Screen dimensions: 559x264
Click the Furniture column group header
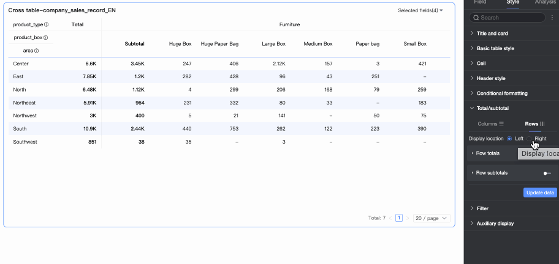click(289, 24)
